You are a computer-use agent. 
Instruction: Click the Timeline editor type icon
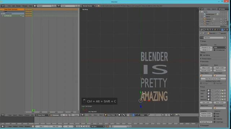pos(3,126)
